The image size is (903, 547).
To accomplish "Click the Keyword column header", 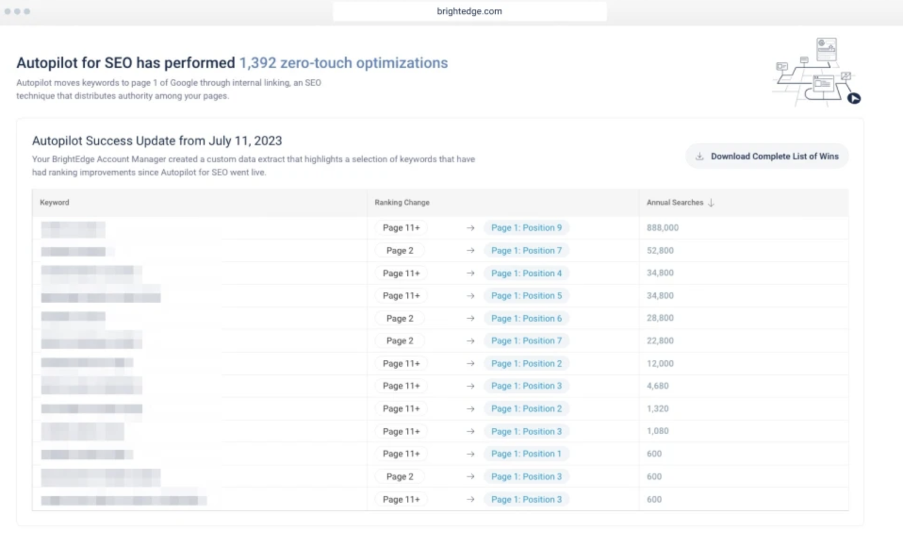I will (x=55, y=203).
